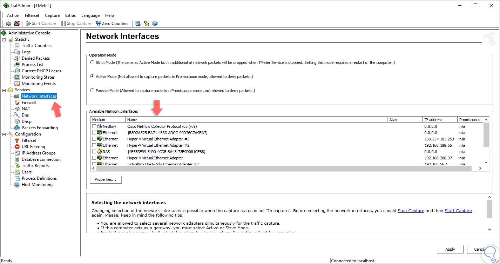Image resolution: width=500 pixels, height=264 pixels.
Task: Select Strict Mode radio button
Action: coord(92,62)
